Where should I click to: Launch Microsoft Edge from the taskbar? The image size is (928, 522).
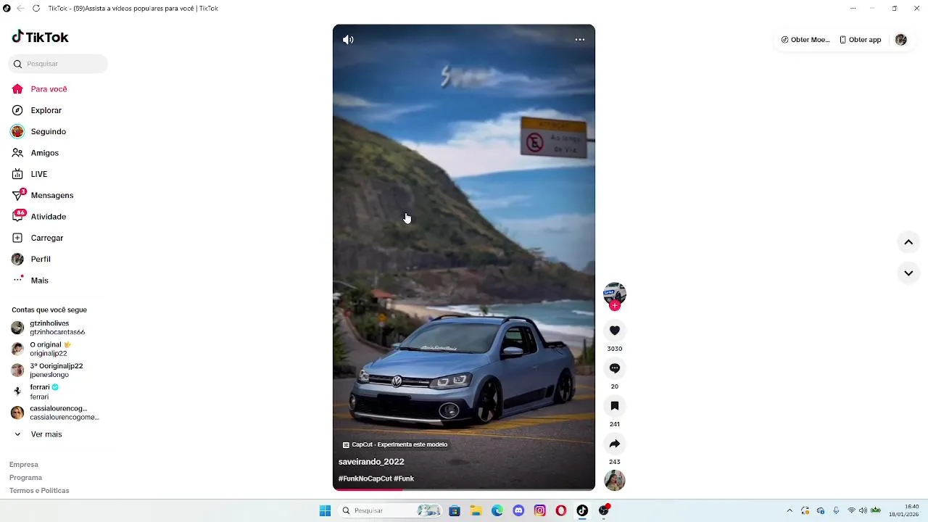click(497, 511)
